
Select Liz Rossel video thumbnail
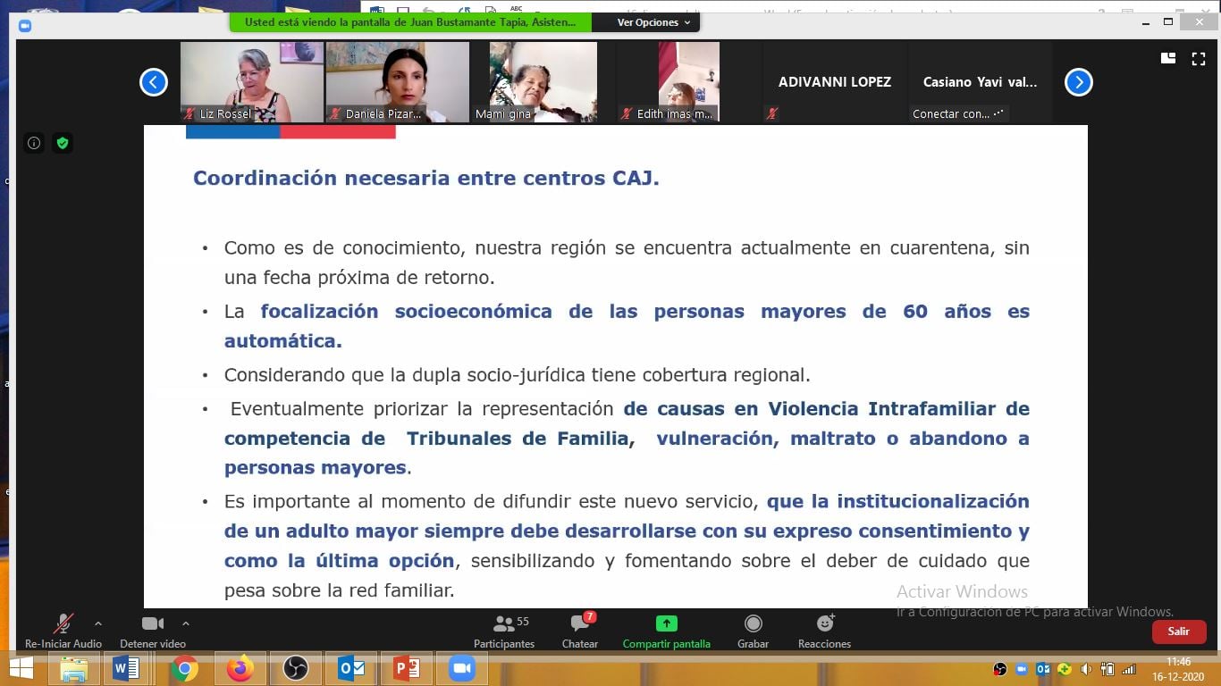[x=251, y=82]
